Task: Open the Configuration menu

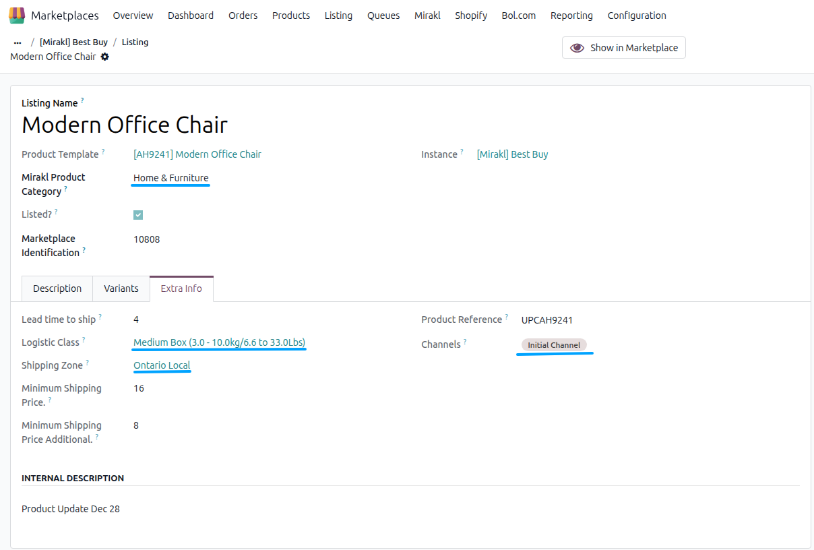Action: (637, 15)
